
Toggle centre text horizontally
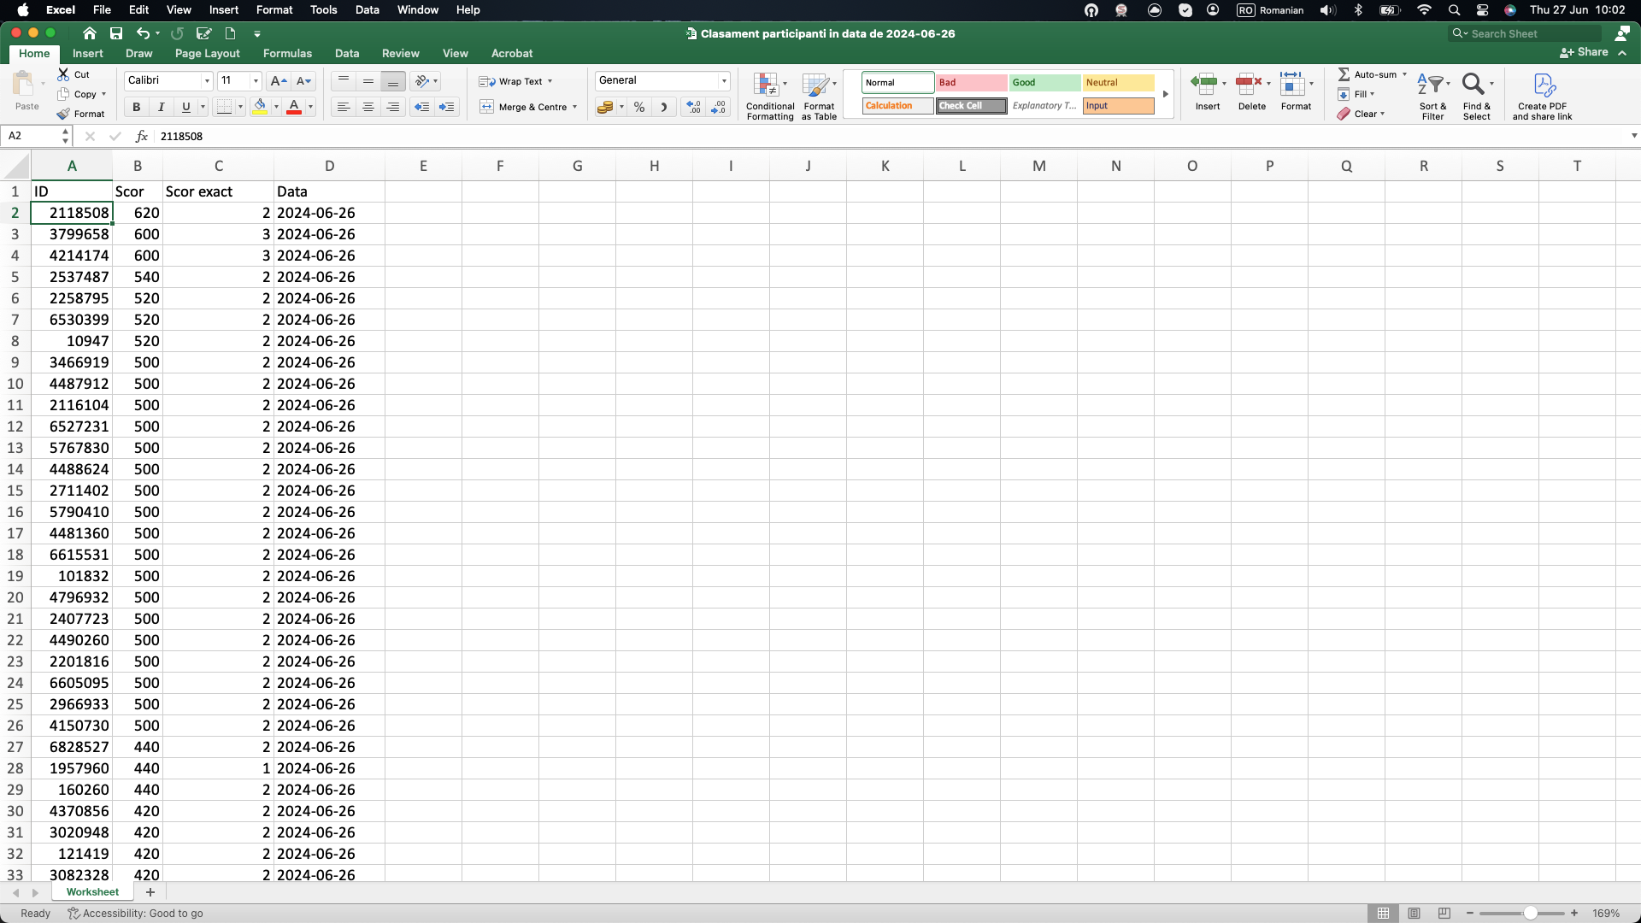pyautogui.click(x=368, y=107)
